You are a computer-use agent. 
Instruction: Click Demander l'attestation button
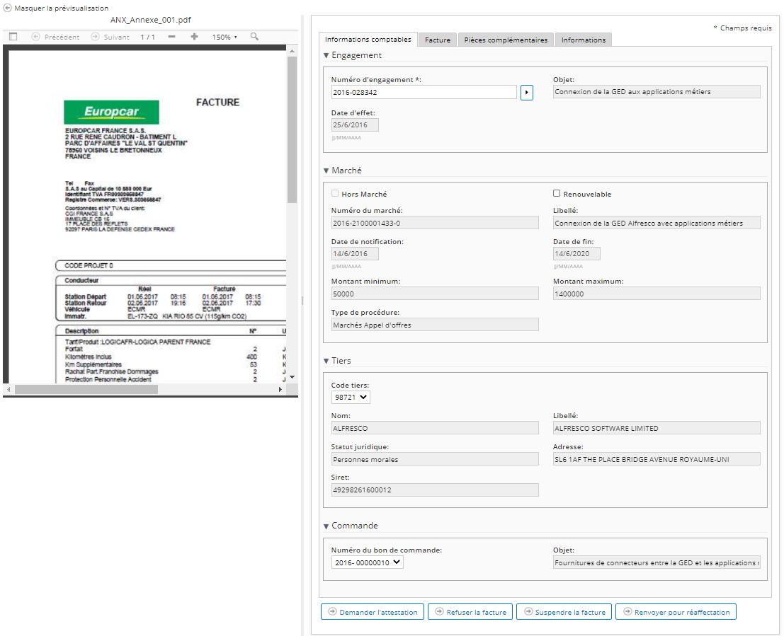point(373,612)
